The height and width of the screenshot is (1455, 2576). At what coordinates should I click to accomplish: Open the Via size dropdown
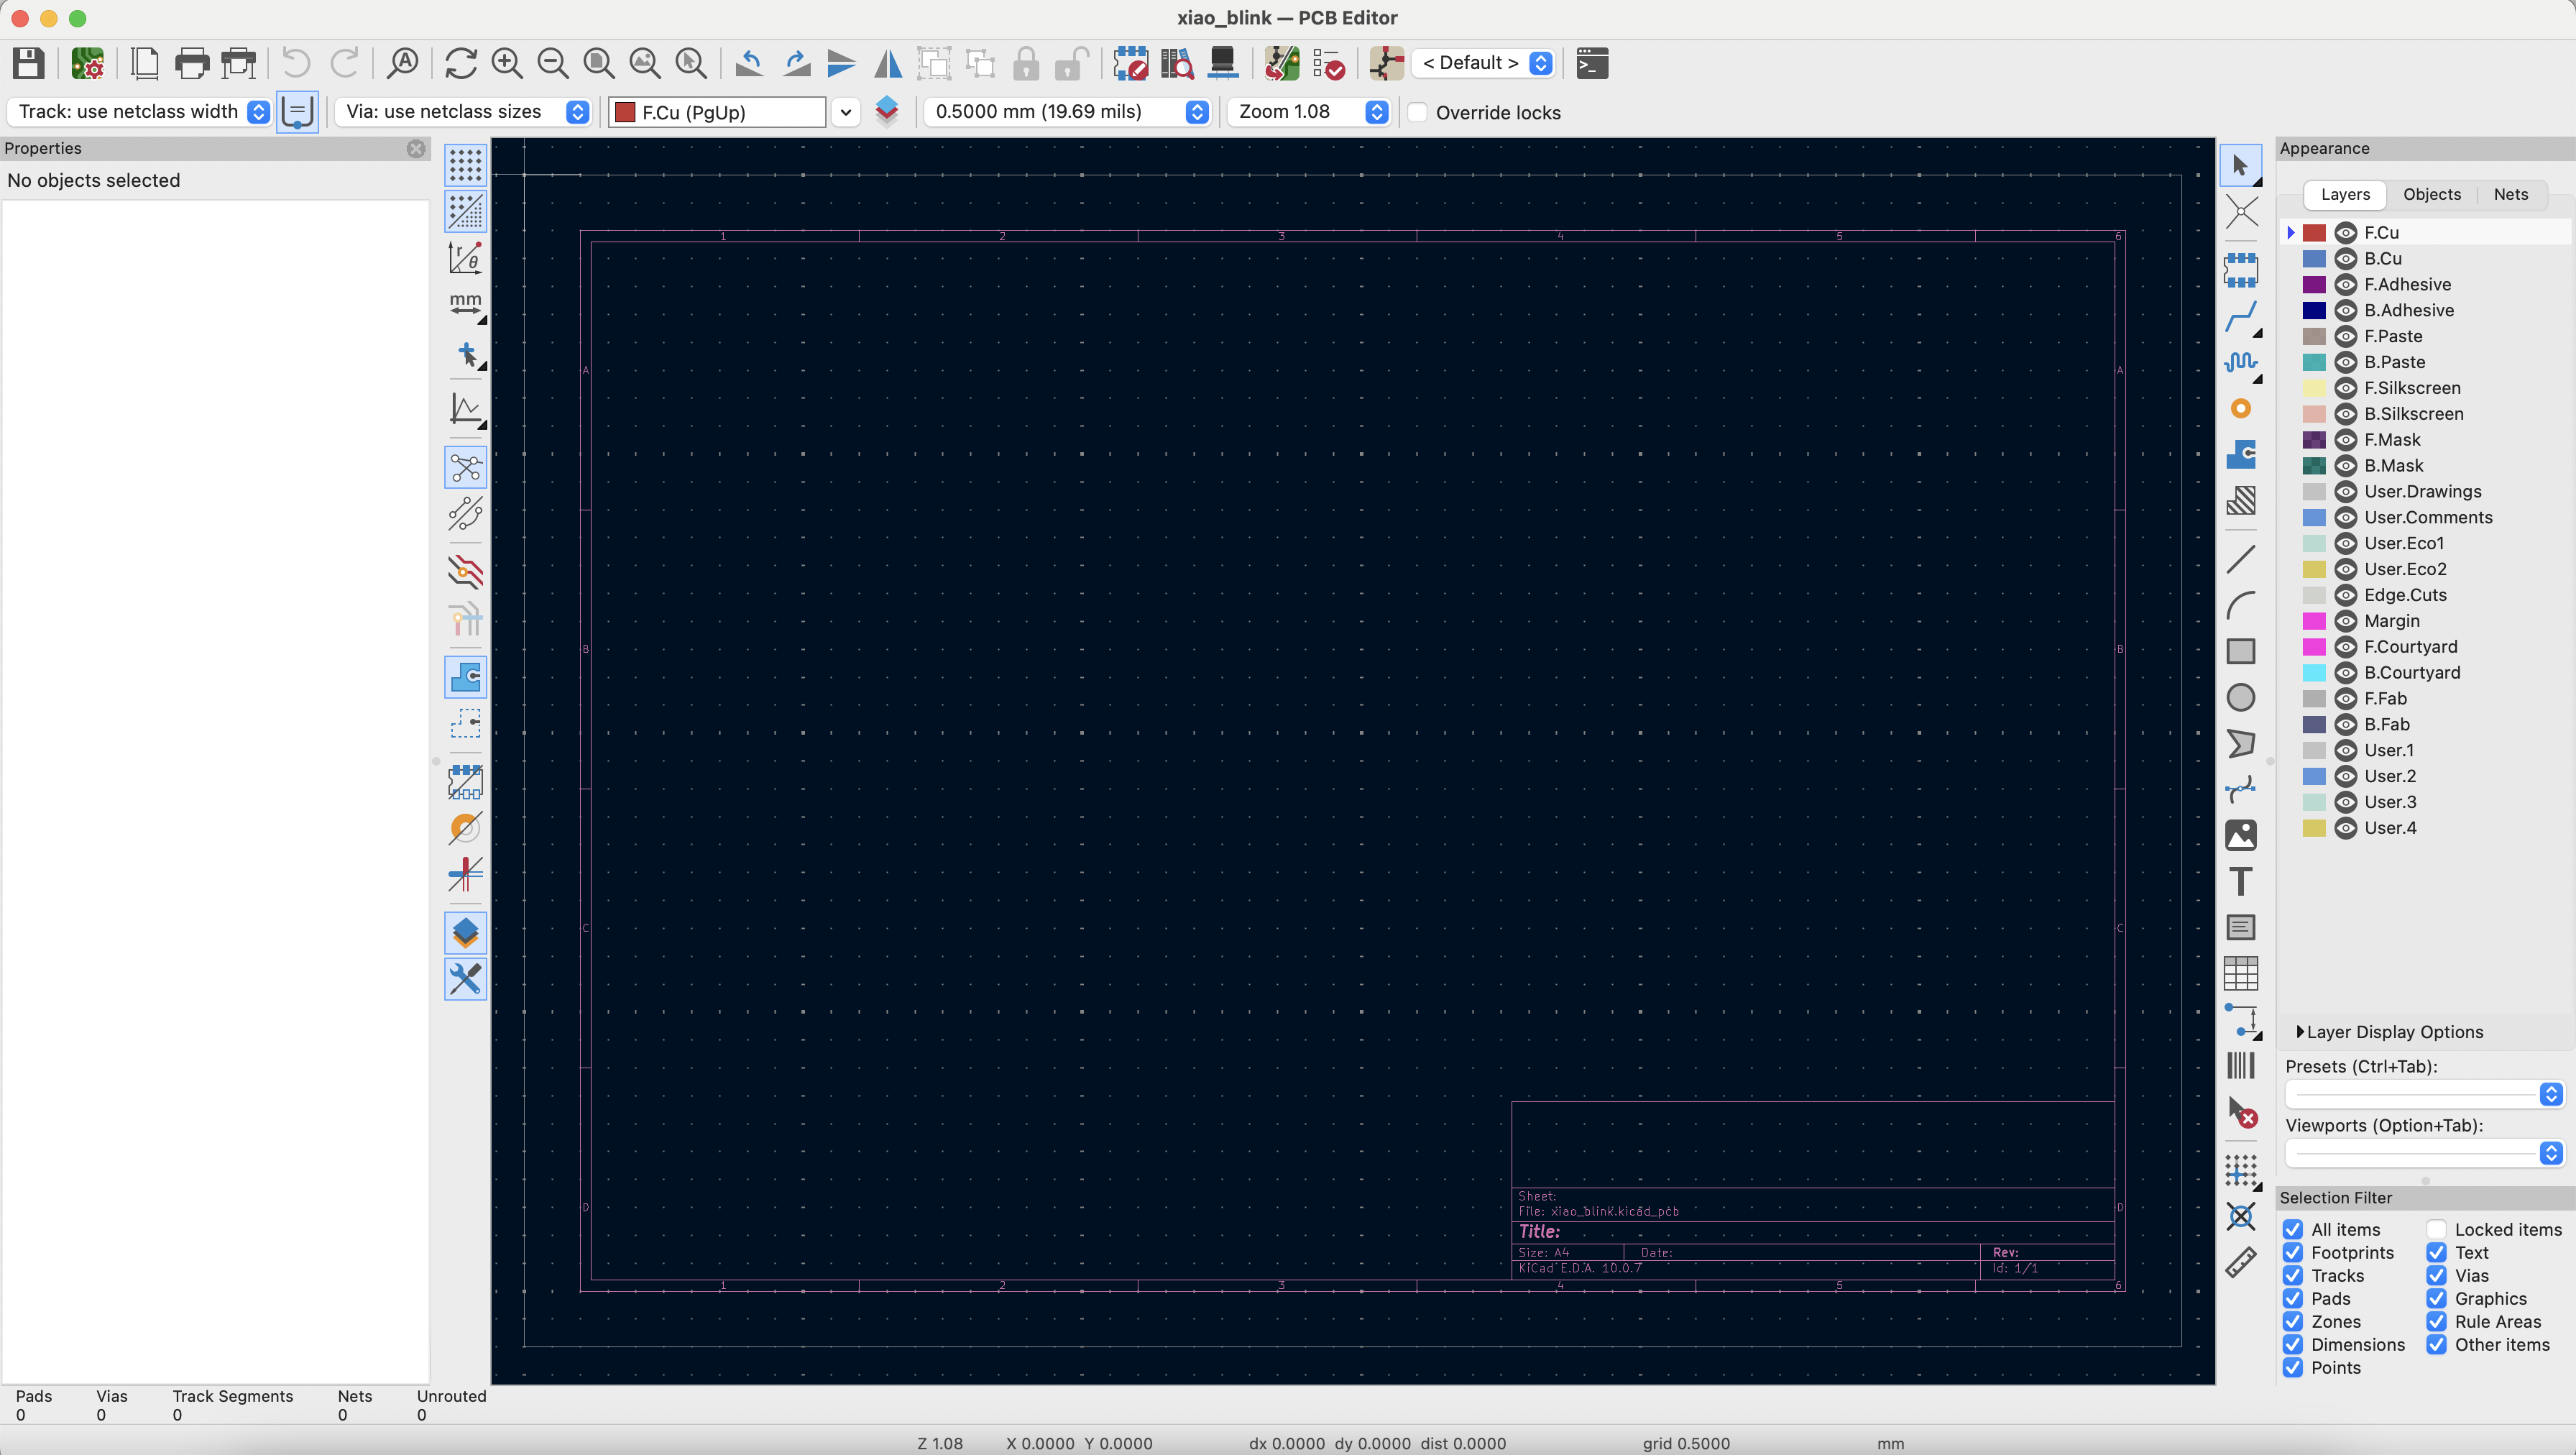pyautogui.click(x=463, y=111)
